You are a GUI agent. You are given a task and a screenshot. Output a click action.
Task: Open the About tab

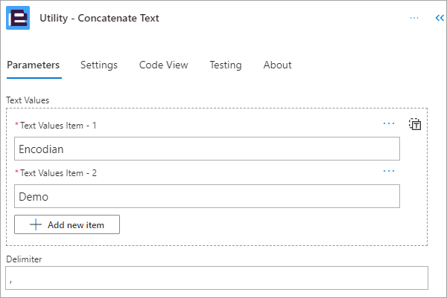pyautogui.click(x=277, y=65)
